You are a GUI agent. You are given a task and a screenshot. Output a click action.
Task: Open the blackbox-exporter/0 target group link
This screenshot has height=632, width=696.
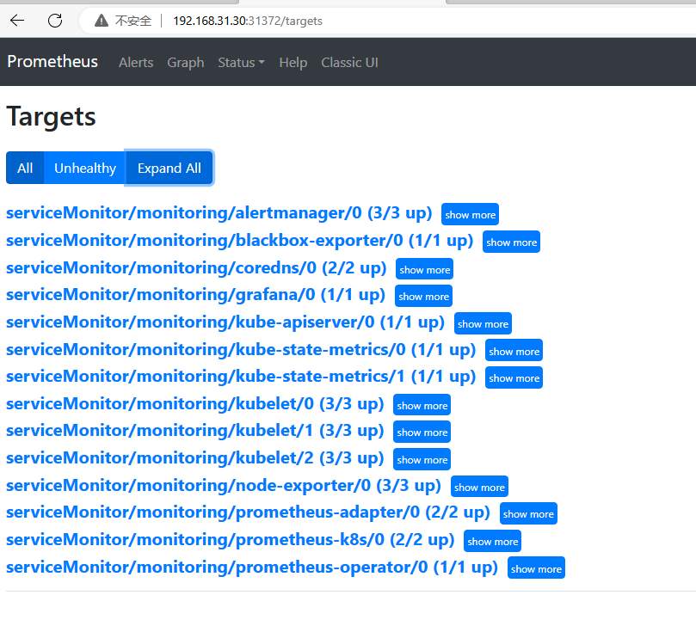[240, 241]
